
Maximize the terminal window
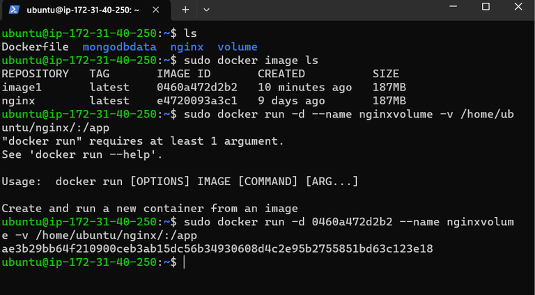tap(486, 7)
